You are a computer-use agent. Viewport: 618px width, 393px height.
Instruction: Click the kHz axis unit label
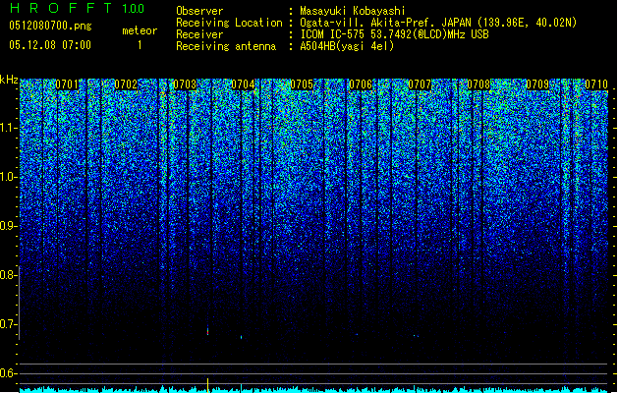(9, 80)
